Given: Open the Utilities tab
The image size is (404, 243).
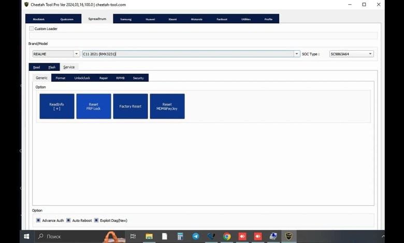Looking at the screenshot, I should 246,19.
